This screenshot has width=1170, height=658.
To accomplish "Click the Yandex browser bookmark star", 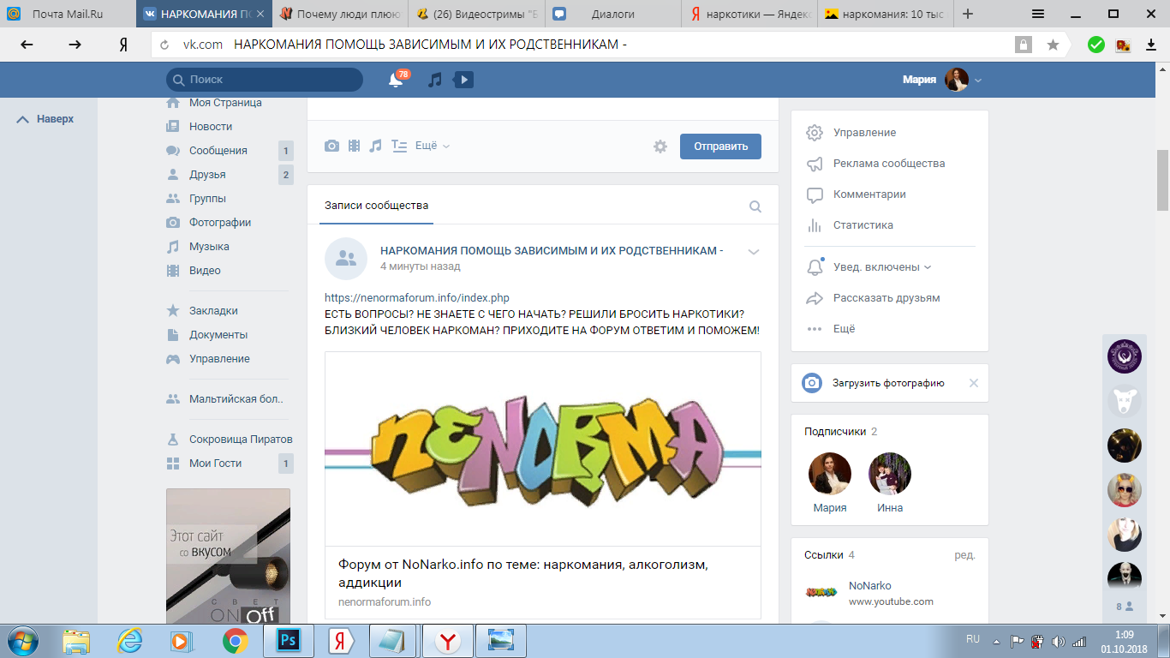I will (1053, 45).
